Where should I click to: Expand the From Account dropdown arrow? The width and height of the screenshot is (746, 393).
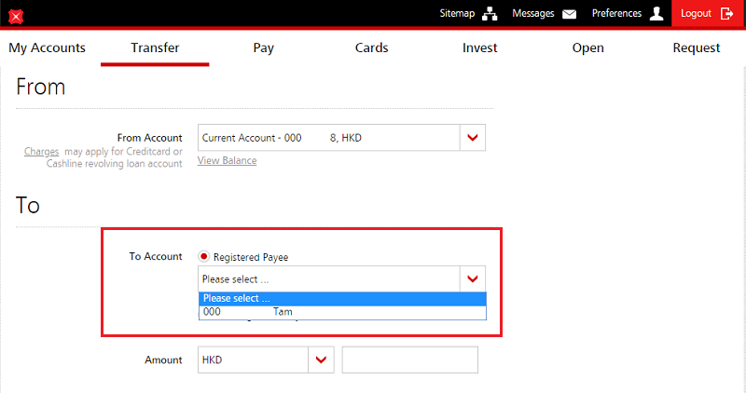[473, 138]
